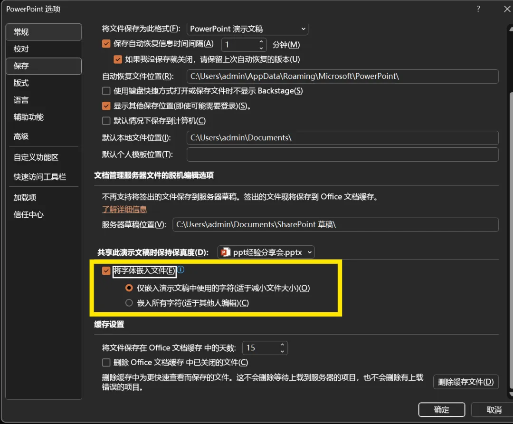Viewport: 513px width, 424px height.
Task: Open the 辅助功能 settings category
Action: [44, 117]
